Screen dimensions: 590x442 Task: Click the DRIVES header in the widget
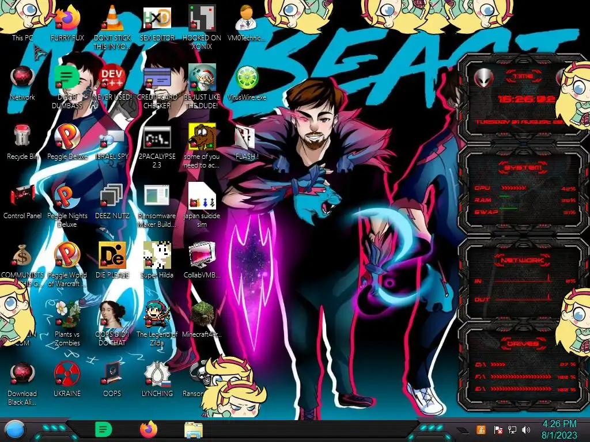(x=522, y=344)
